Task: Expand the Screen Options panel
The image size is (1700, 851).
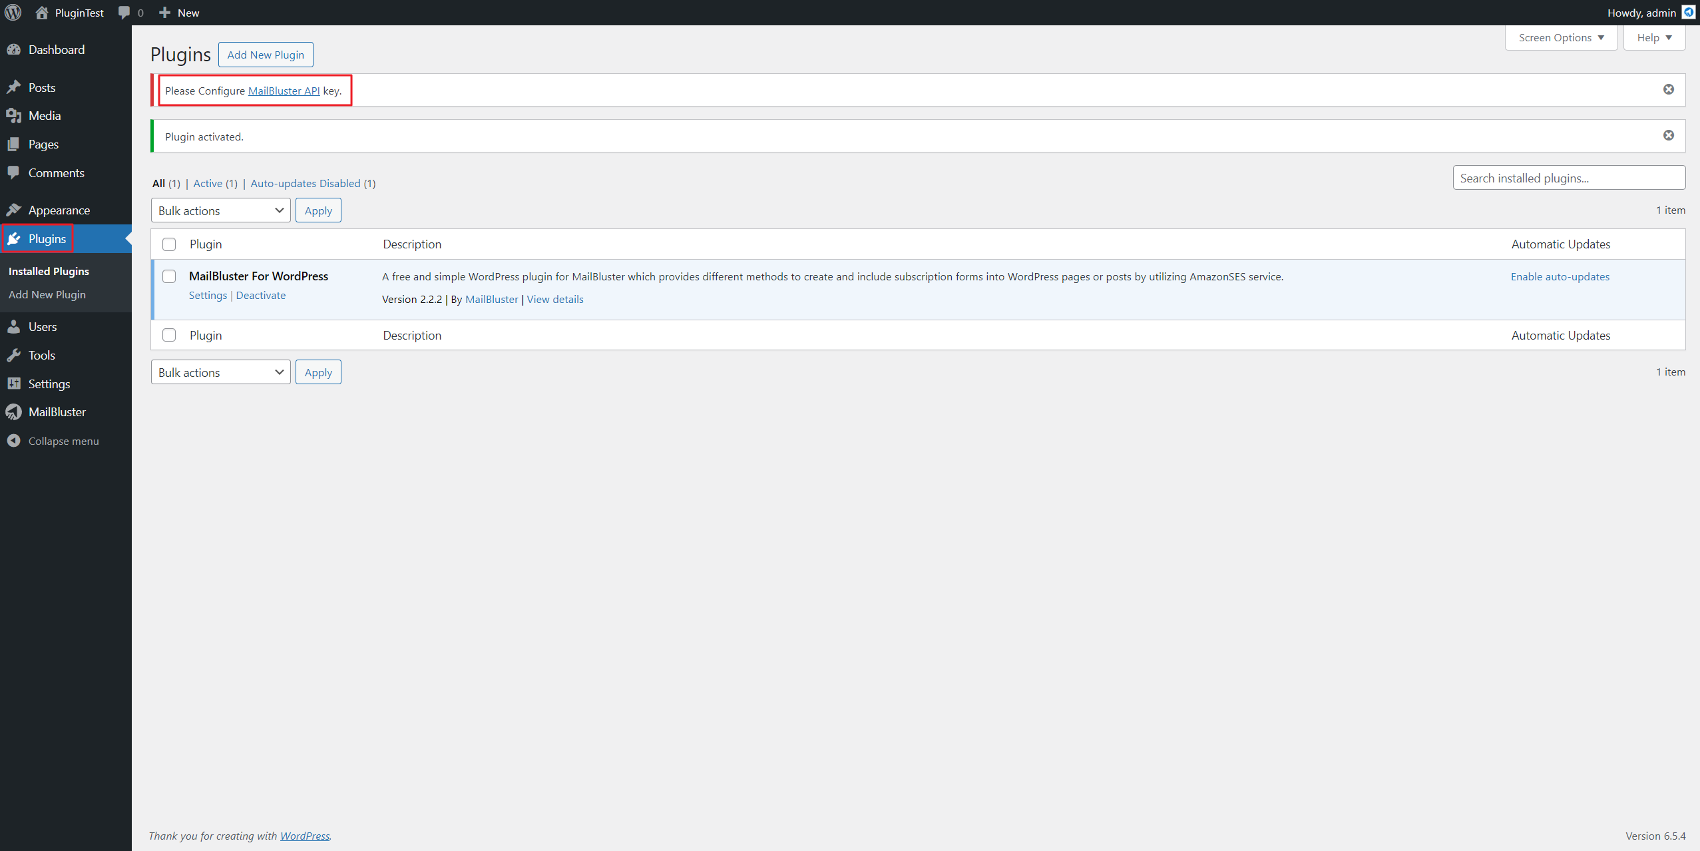Action: [1560, 38]
